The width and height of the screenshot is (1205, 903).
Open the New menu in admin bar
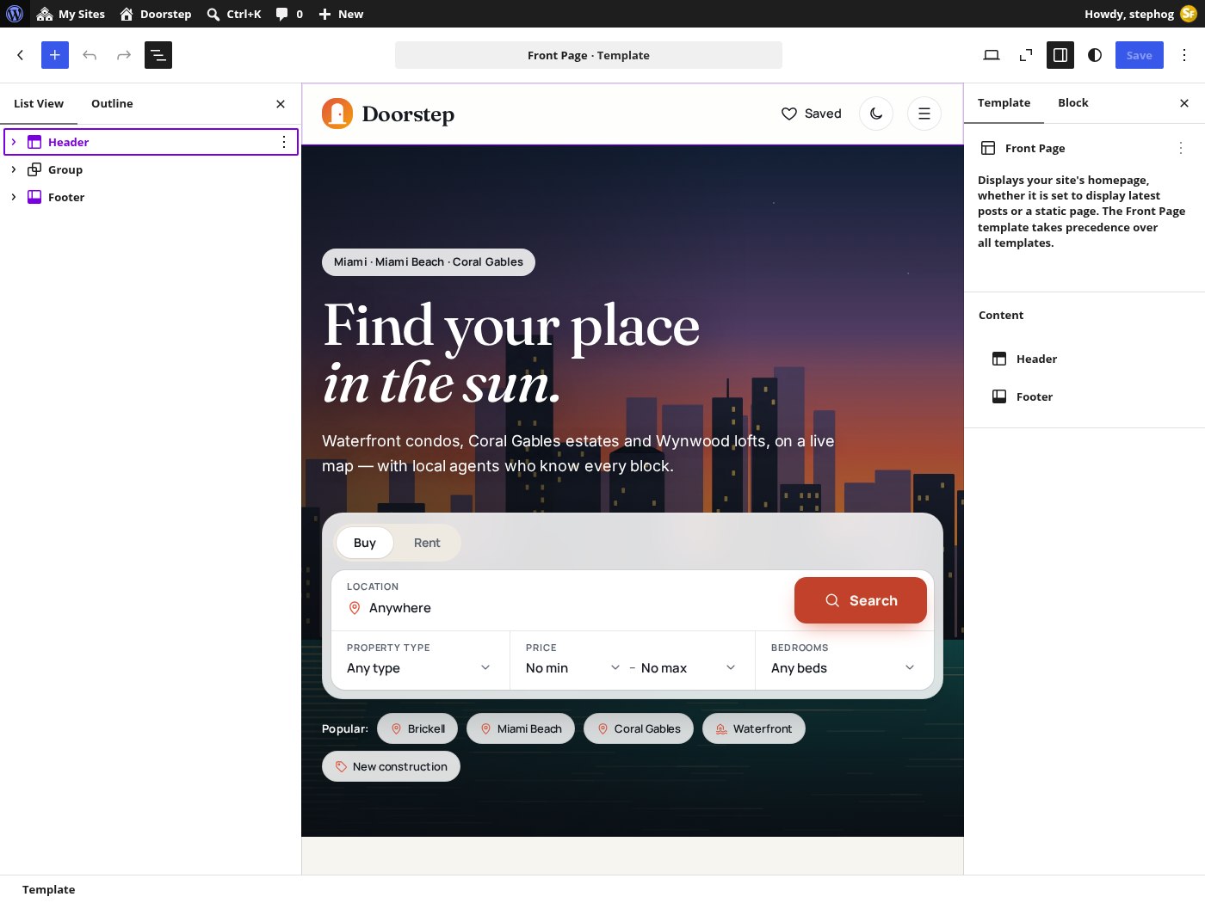point(341,14)
